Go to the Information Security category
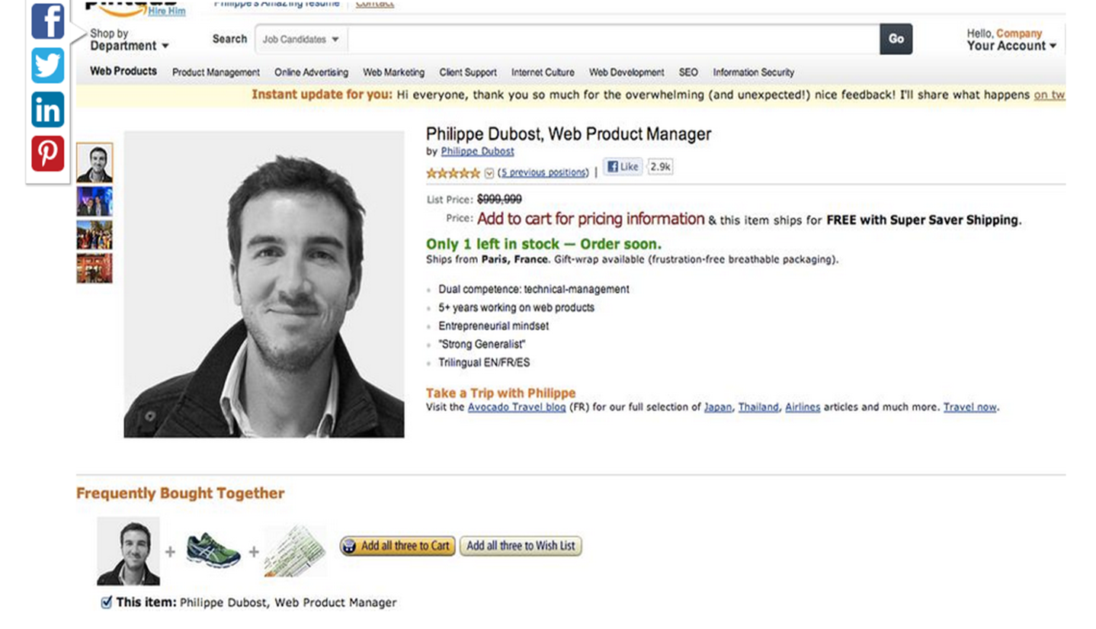 tap(753, 72)
